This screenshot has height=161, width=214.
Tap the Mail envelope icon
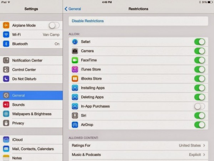click(x=6, y=149)
